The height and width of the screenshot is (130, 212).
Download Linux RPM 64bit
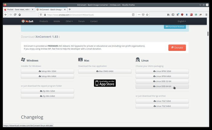click(162, 76)
